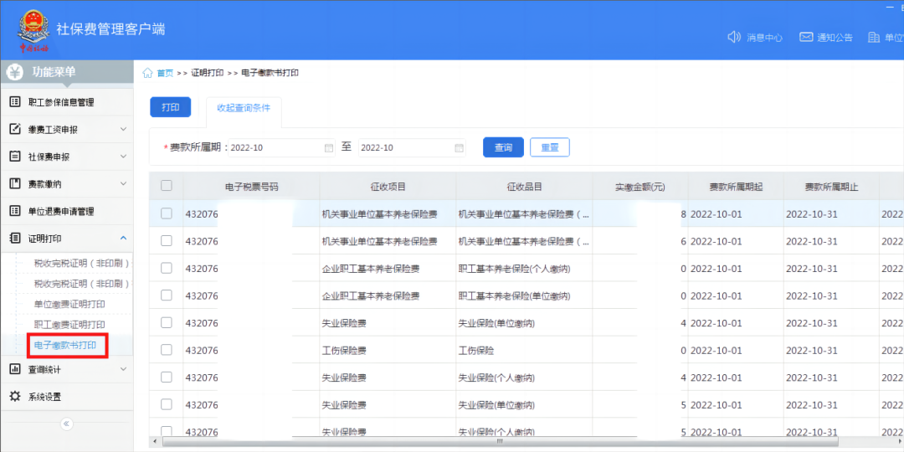Select second 税收完税证明(非印刷) submenu item

81,283
